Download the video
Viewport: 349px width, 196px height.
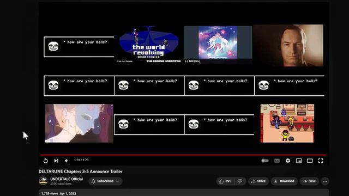tap(284, 181)
